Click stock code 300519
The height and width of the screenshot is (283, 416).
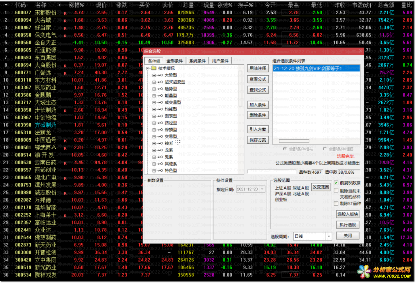pyautogui.click(x=23, y=268)
